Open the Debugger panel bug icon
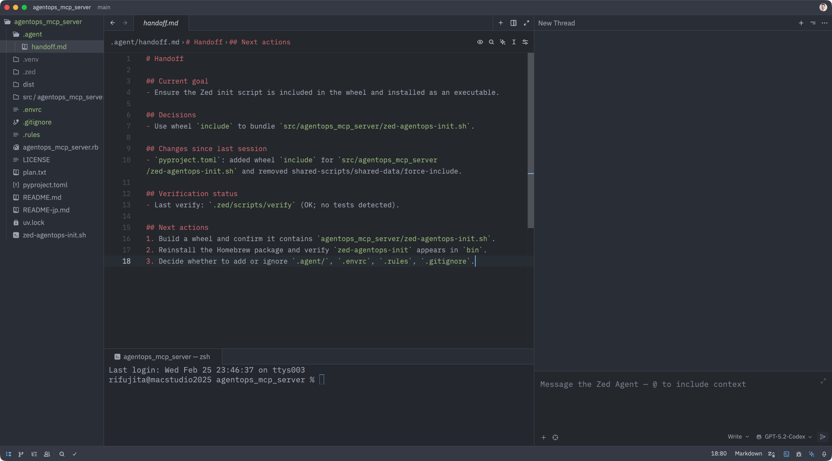Viewport: 832px width, 461px height. tap(799, 454)
